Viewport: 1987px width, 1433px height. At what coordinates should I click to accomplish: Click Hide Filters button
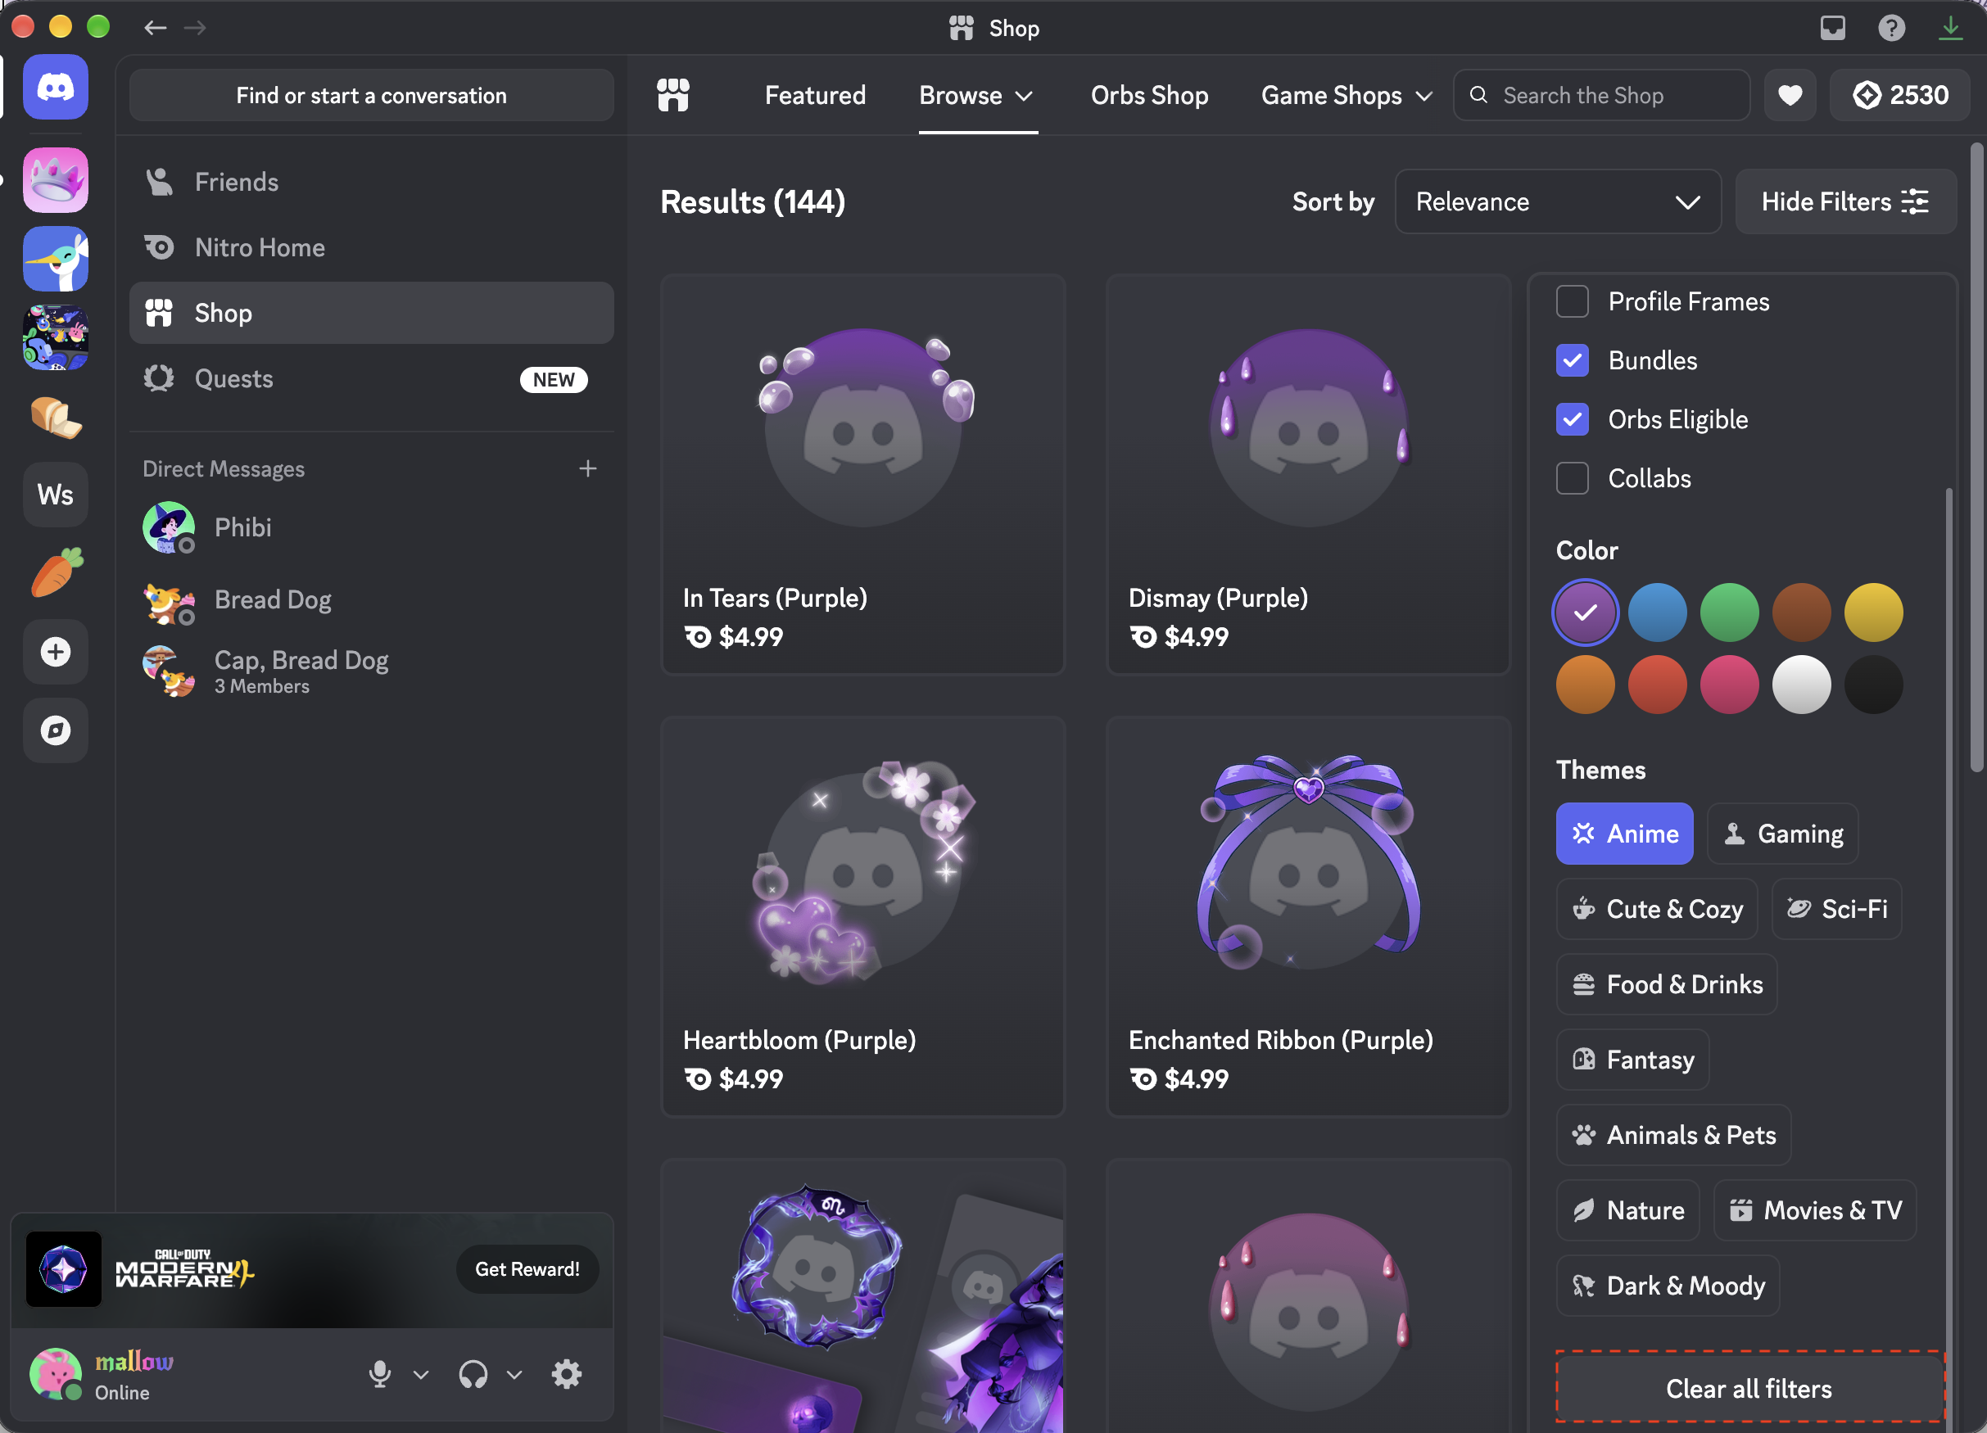click(1845, 201)
